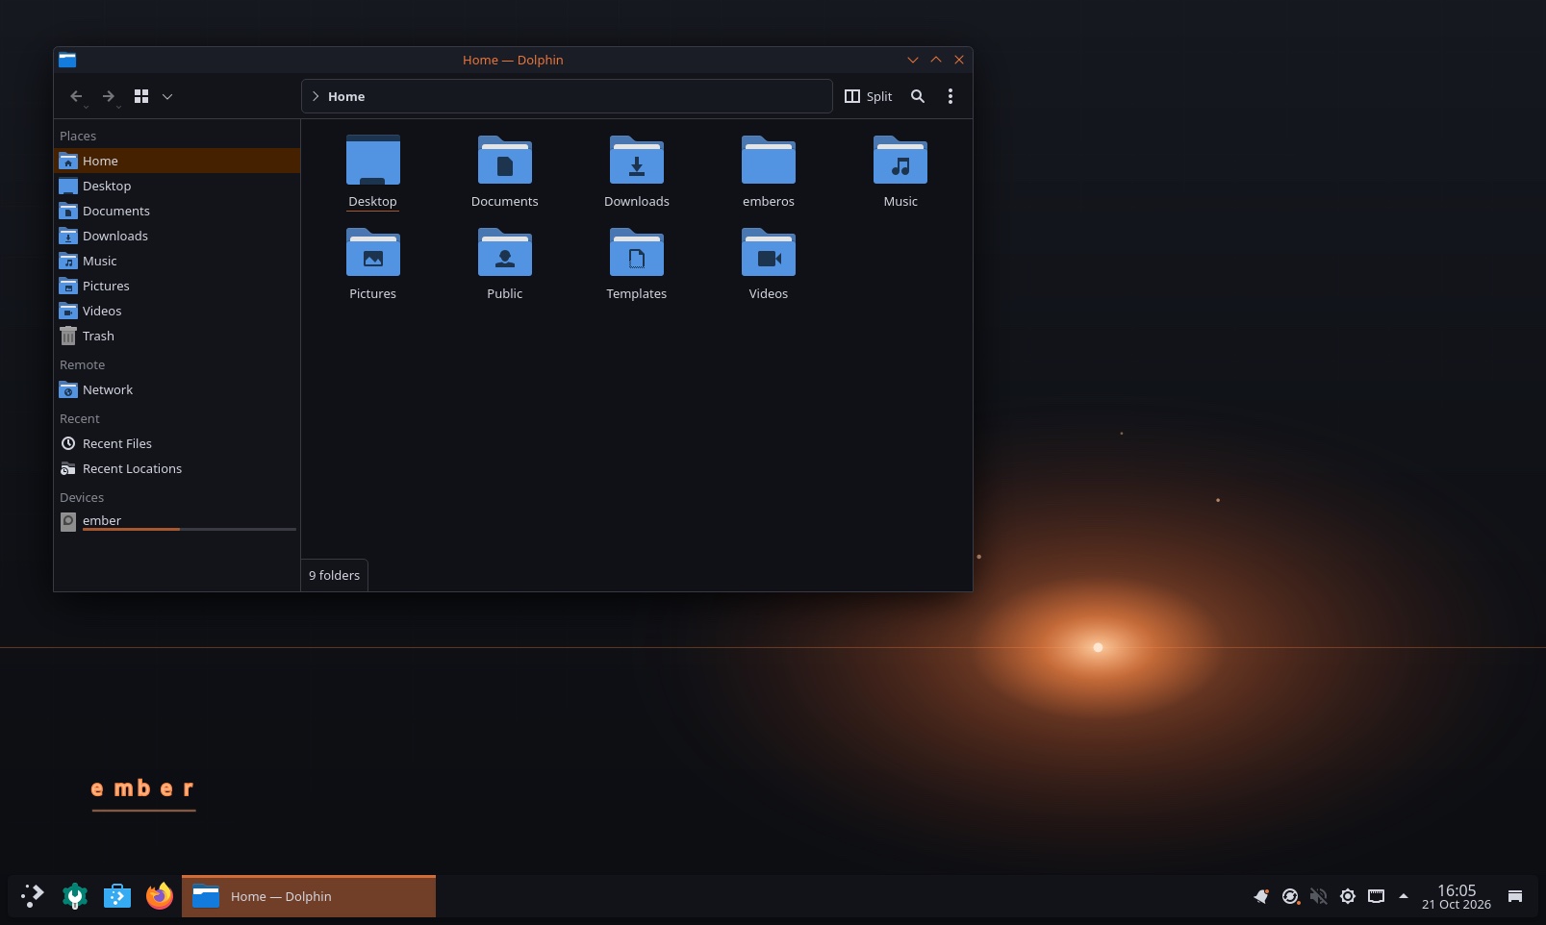Expand hidden system tray icons arrow
The image size is (1546, 925).
(1404, 896)
